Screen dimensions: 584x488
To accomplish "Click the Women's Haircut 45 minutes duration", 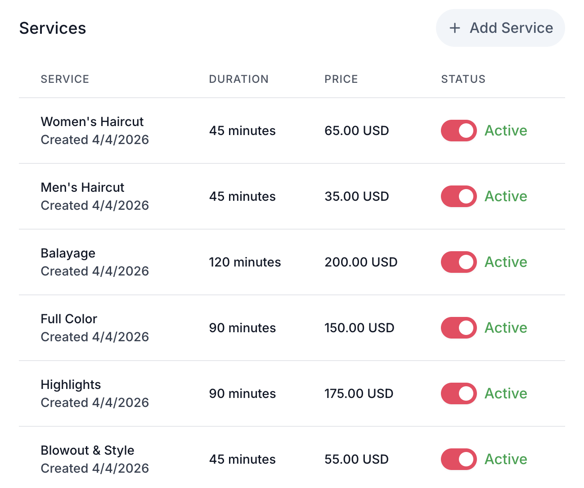I will [243, 131].
